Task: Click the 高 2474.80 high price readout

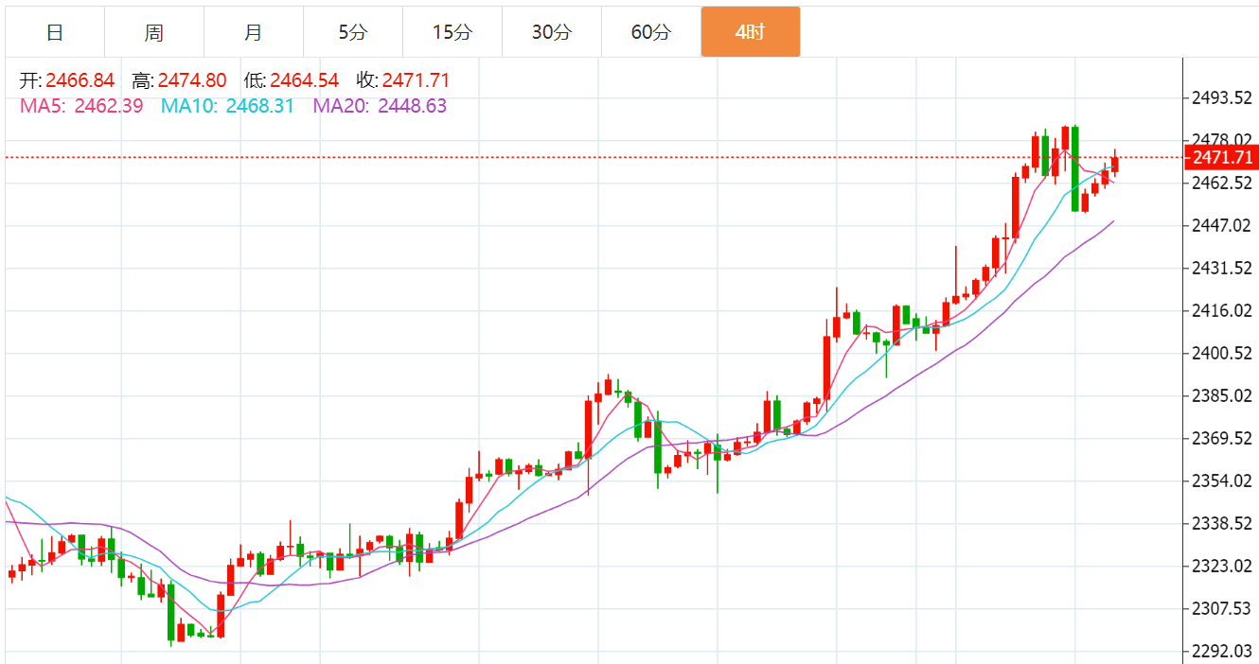Action: pos(180,80)
